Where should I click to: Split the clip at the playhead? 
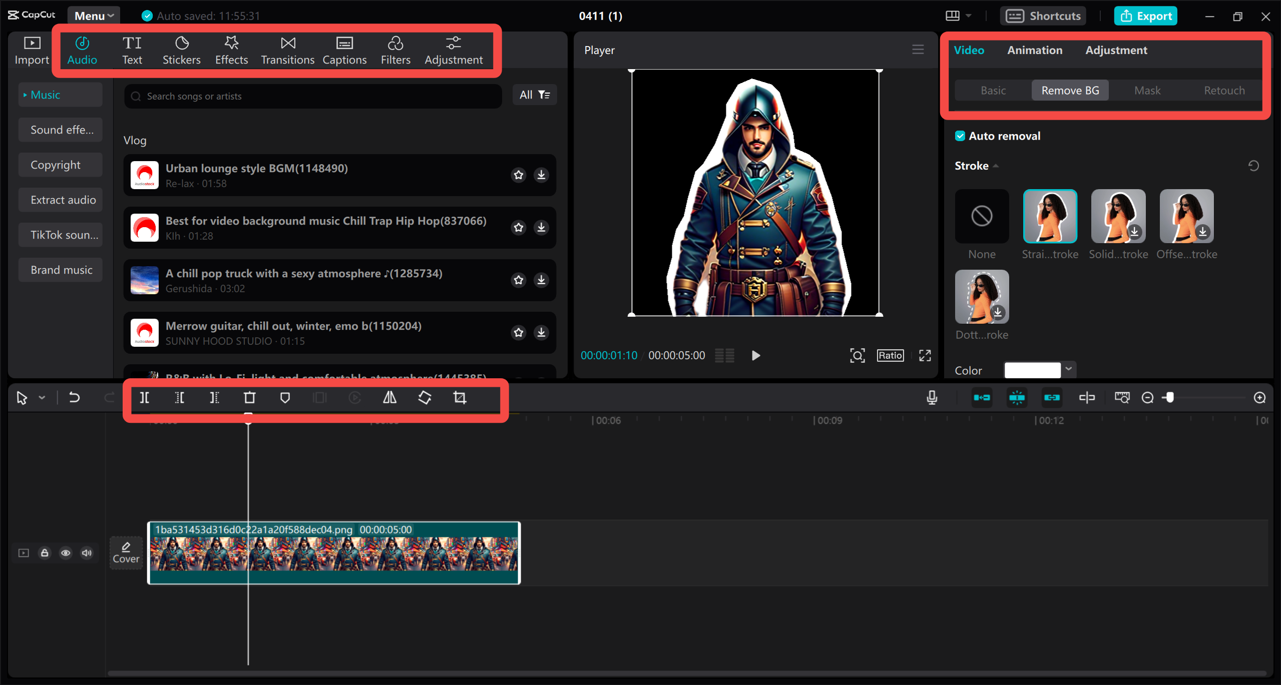point(144,397)
